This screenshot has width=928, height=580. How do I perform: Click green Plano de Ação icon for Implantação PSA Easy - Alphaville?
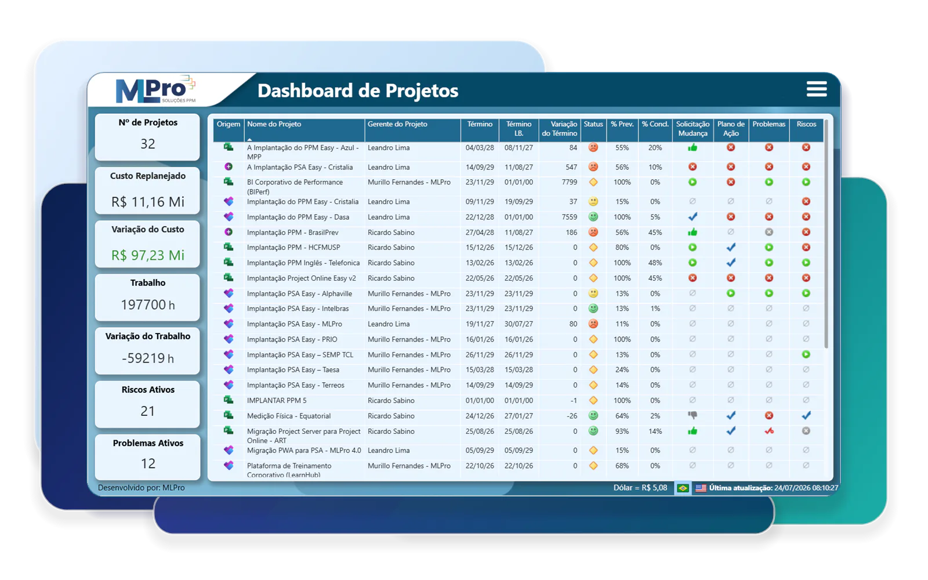coord(731,293)
